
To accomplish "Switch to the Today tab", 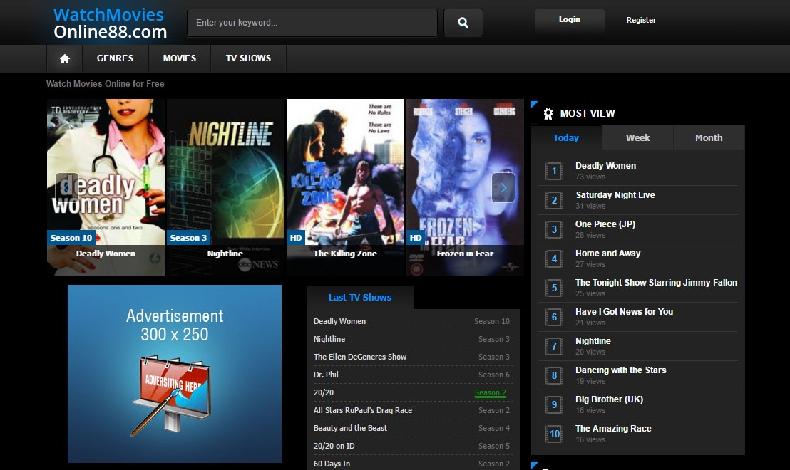I will 566,138.
